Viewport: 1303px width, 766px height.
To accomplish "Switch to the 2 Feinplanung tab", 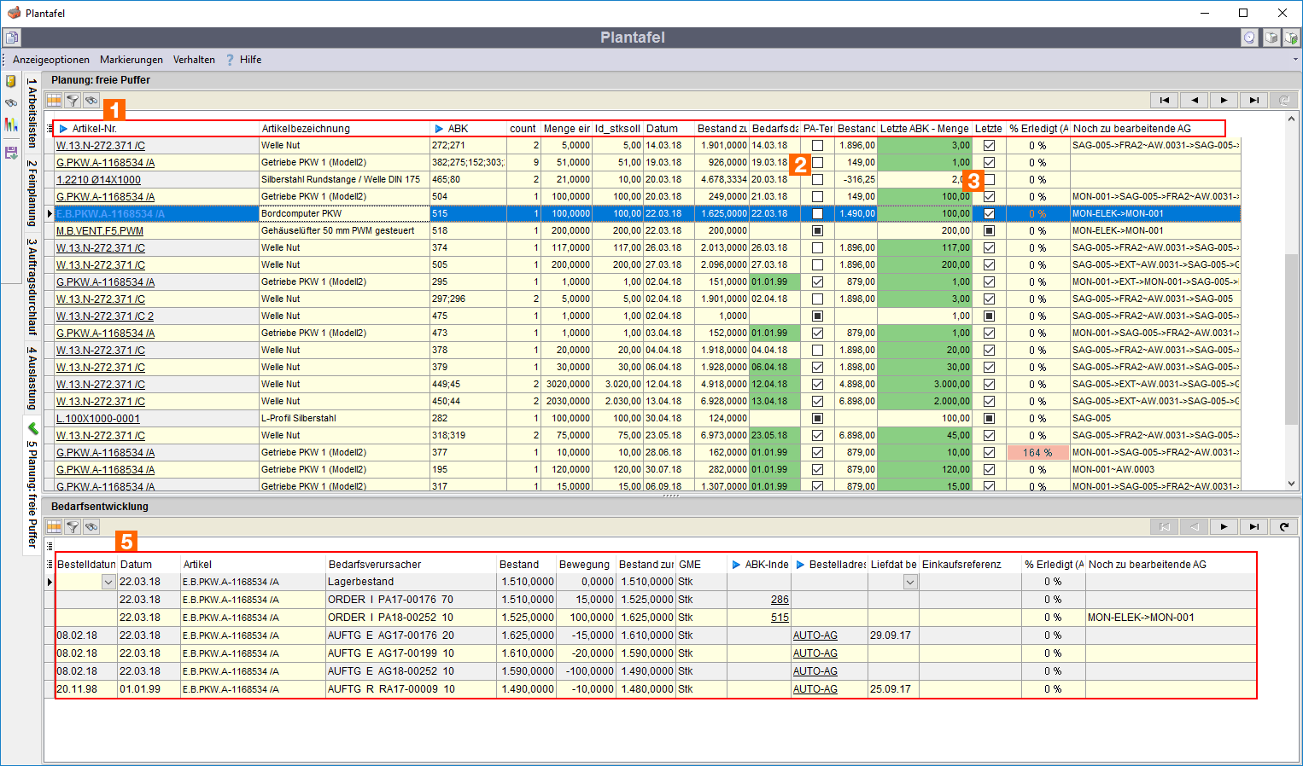I will [x=32, y=193].
